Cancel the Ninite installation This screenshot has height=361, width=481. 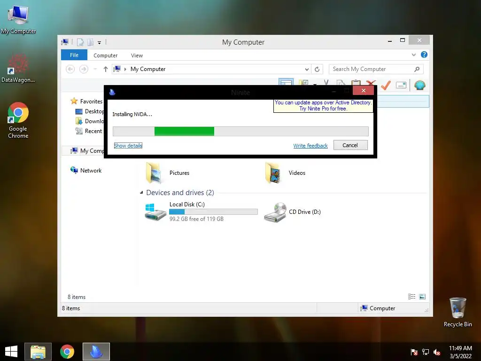click(x=350, y=145)
